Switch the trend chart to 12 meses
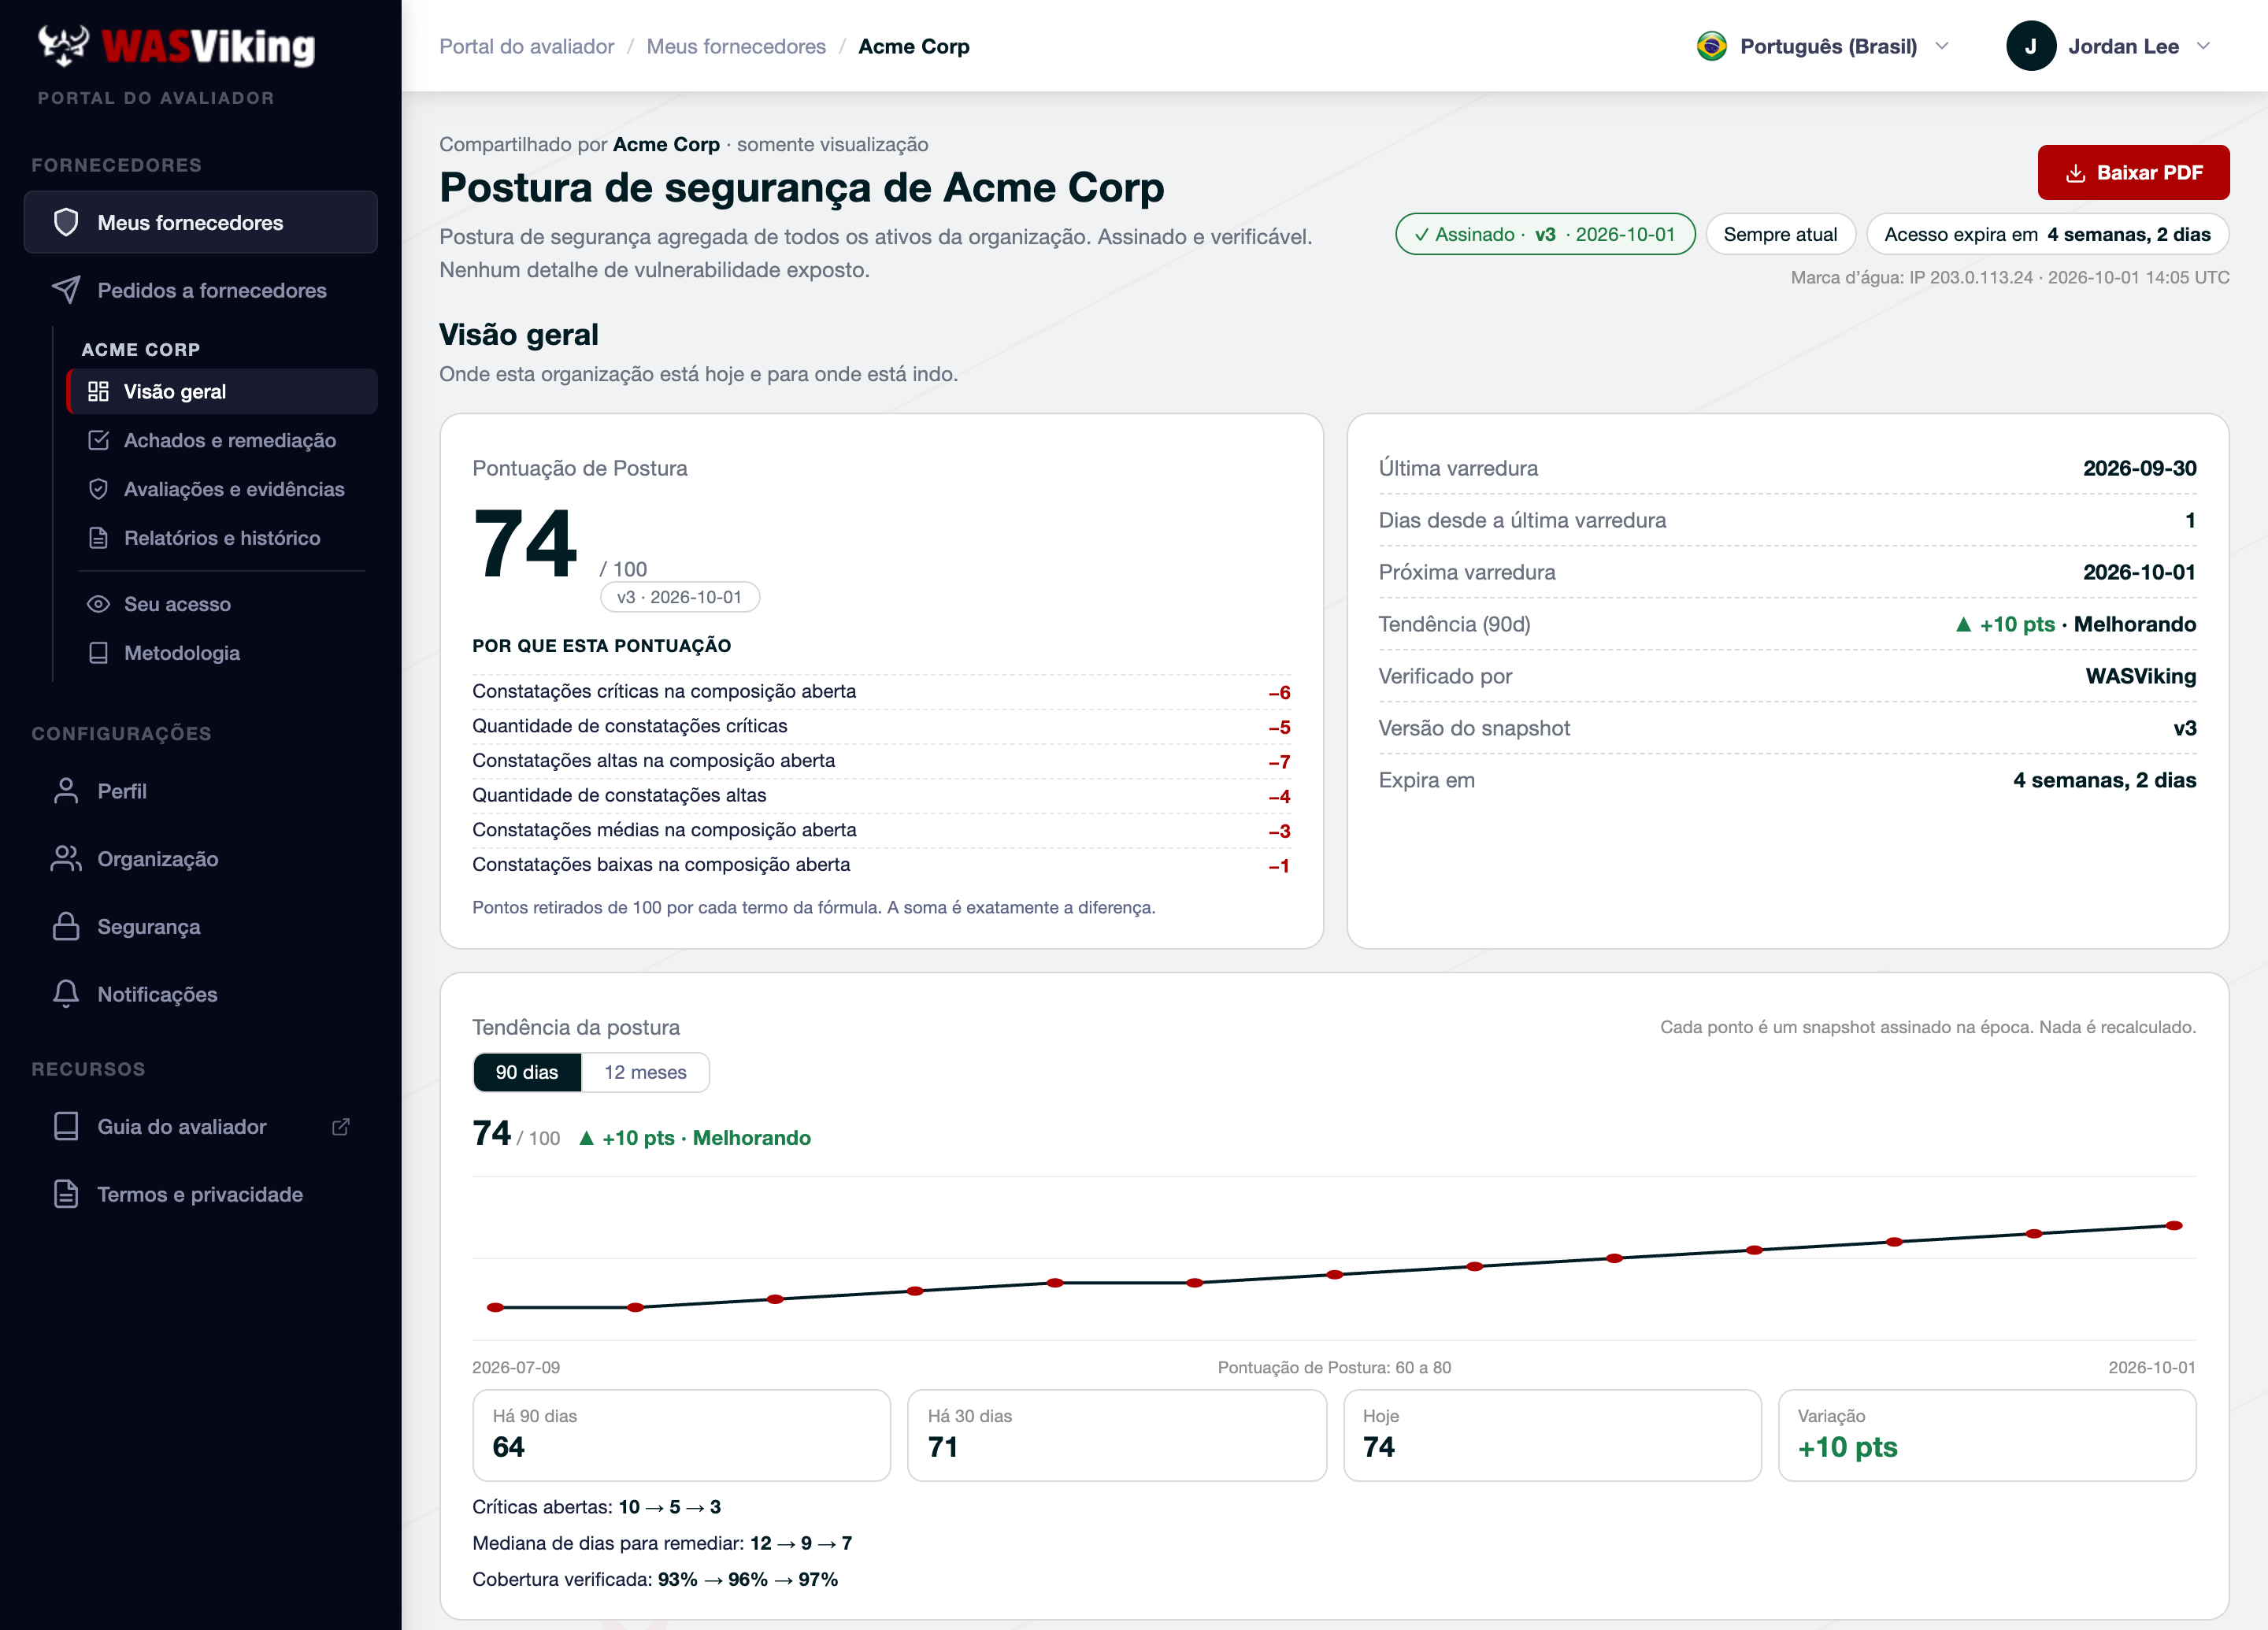Viewport: 2268px width, 1630px height. [645, 1072]
